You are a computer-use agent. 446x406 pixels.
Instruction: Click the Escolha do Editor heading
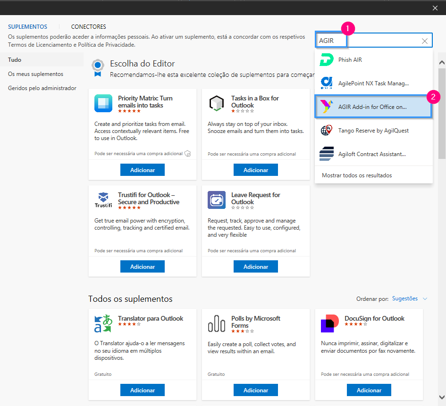click(x=142, y=64)
